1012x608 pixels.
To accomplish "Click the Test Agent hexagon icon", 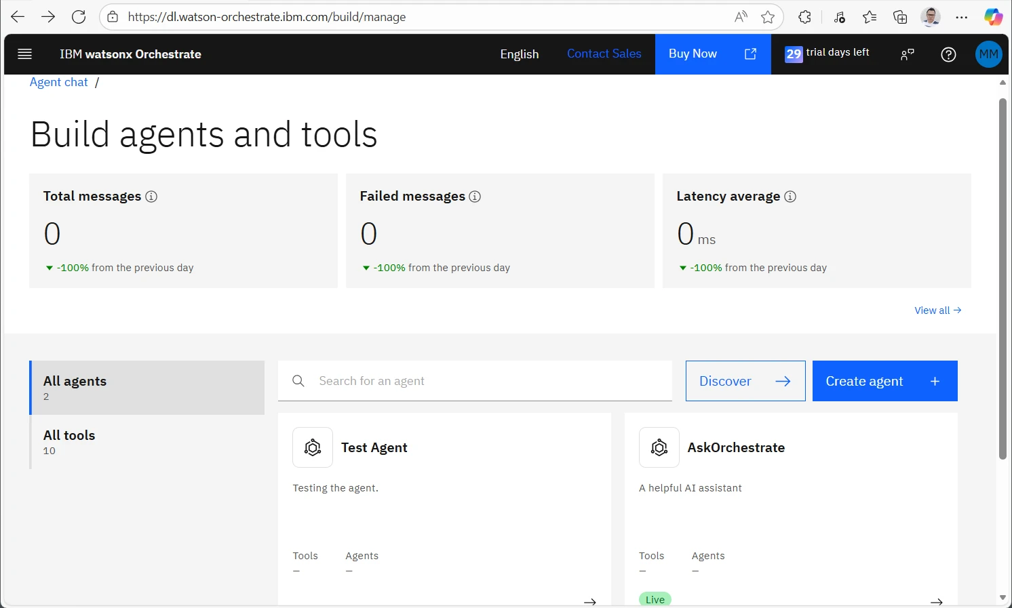I will 313,447.
